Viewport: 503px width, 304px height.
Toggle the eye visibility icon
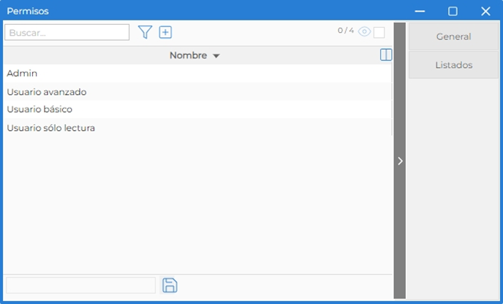click(364, 31)
